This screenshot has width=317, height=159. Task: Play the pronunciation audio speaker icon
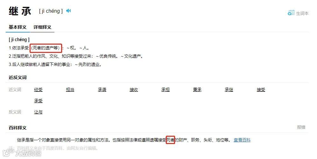pos(68,11)
